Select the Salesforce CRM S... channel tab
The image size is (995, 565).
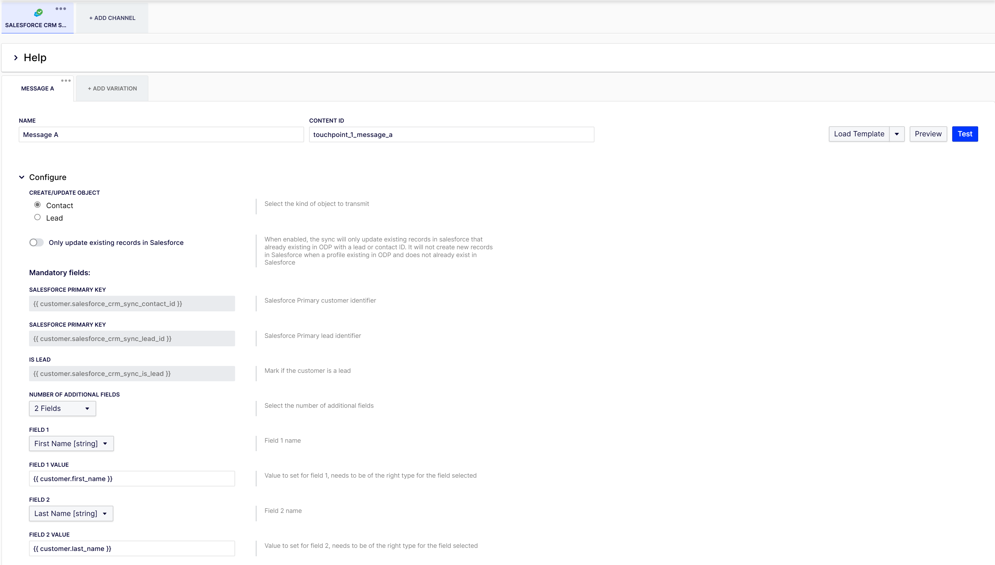pyautogui.click(x=38, y=18)
